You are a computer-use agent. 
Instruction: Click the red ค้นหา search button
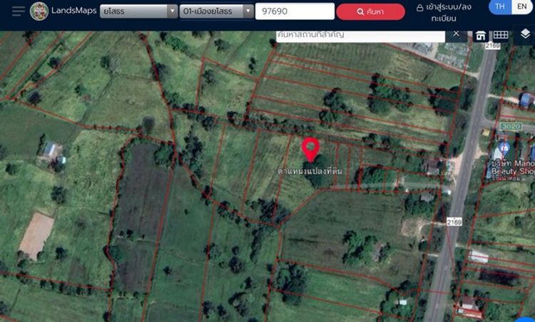[x=370, y=11]
